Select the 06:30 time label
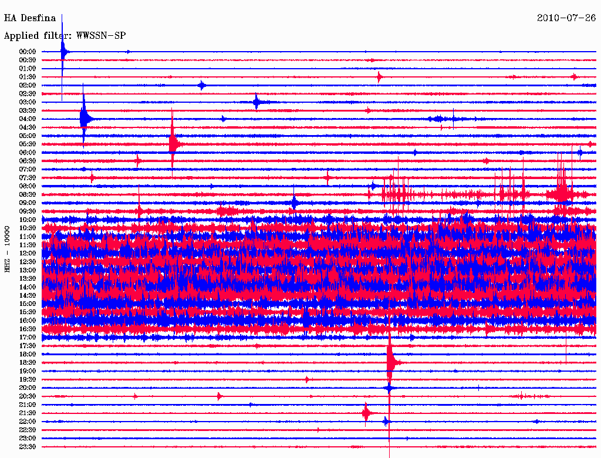601x458 pixels. (28, 161)
